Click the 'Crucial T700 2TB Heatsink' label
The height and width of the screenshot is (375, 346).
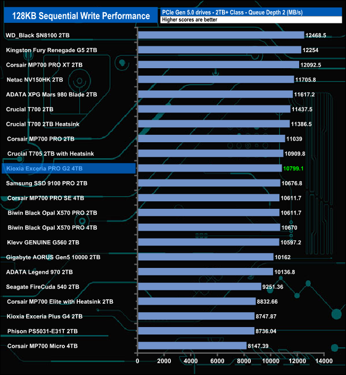43,124
